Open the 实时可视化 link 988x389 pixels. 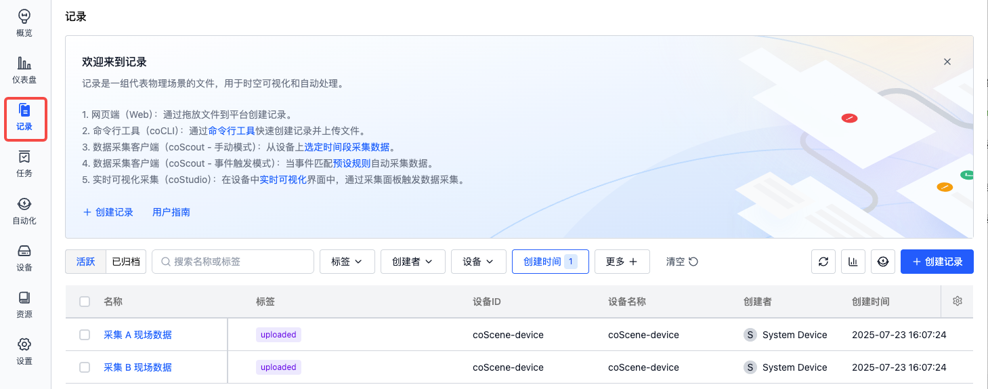click(x=283, y=180)
